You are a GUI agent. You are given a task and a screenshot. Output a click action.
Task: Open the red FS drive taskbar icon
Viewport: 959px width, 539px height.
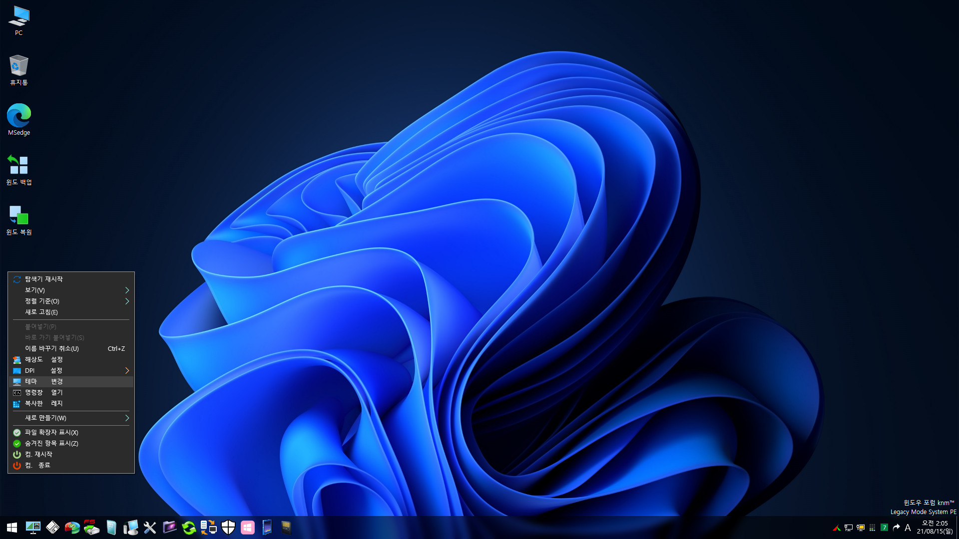(x=91, y=528)
